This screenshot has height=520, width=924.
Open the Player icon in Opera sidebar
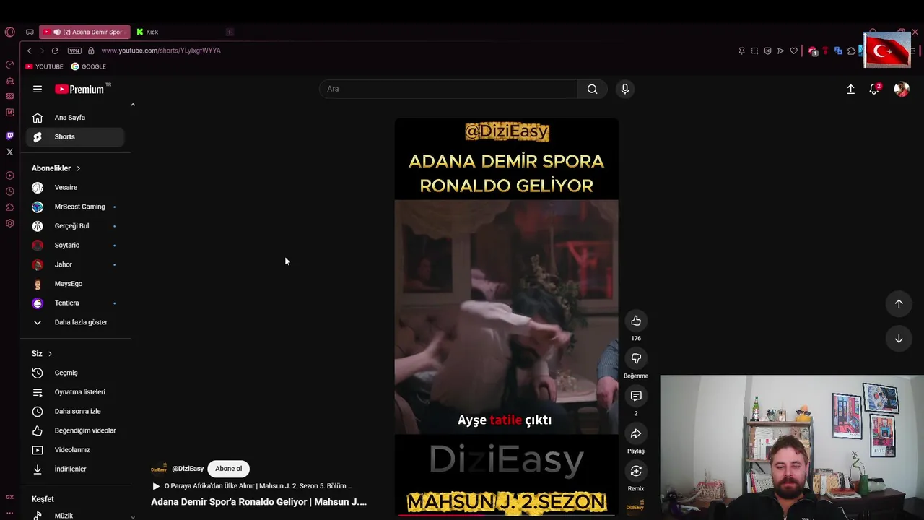[9, 175]
